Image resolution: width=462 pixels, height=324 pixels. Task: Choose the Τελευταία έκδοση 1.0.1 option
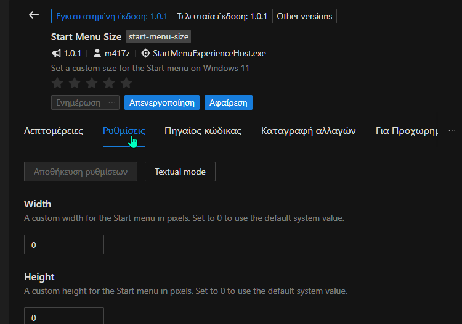click(222, 16)
